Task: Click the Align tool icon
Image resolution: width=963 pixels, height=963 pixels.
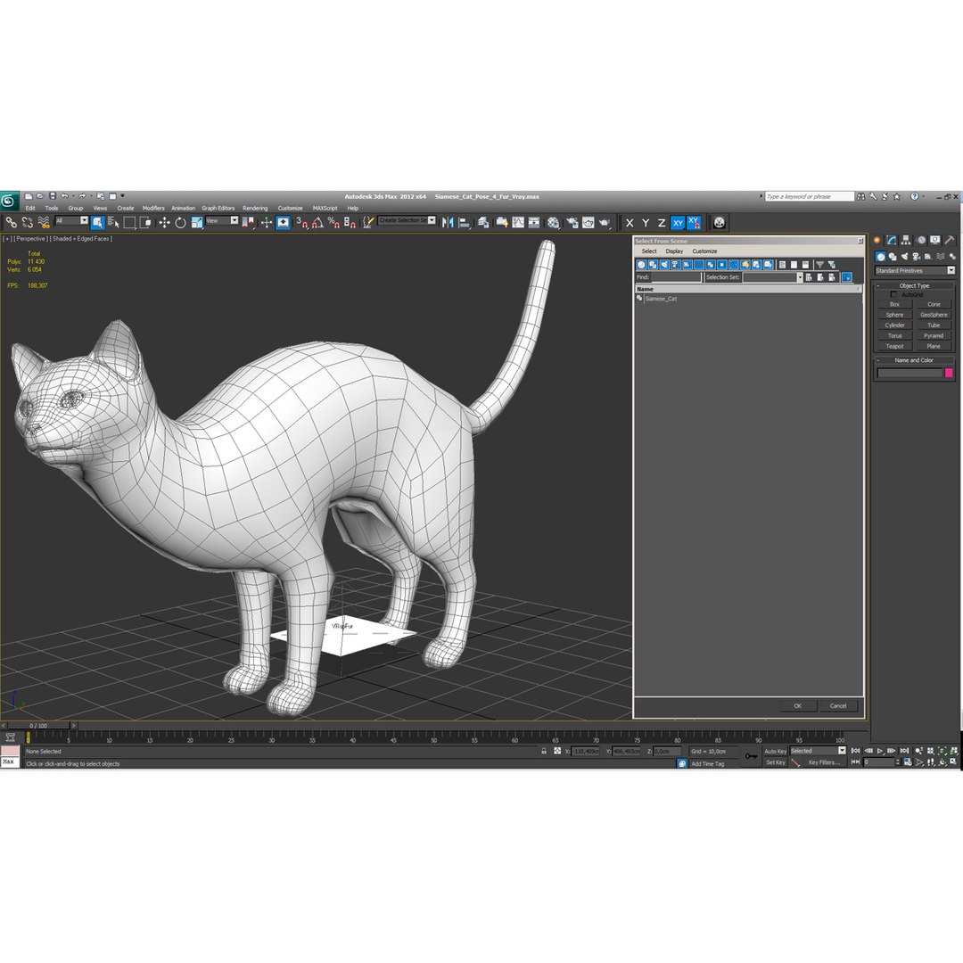Action: (465, 223)
